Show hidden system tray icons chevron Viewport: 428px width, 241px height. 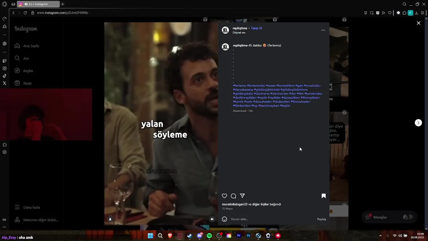(380, 236)
